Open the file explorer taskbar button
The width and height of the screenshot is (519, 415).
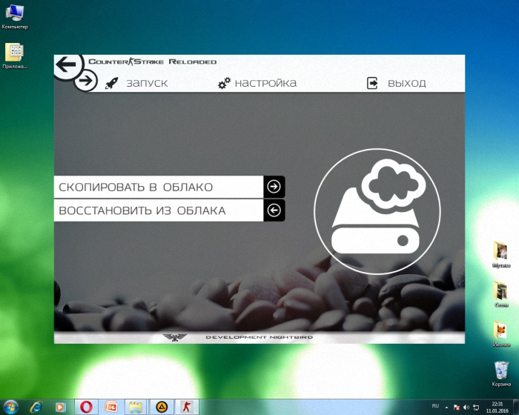(x=136, y=407)
